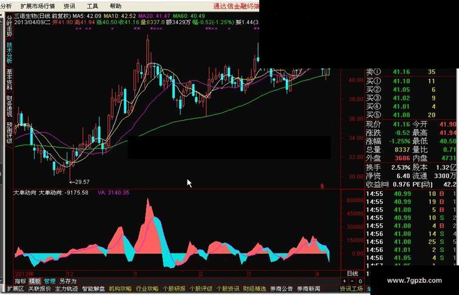The width and height of the screenshot is (459, 295).
Task: Click the 涨幅 -1.25% value
Action: click(399, 141)
